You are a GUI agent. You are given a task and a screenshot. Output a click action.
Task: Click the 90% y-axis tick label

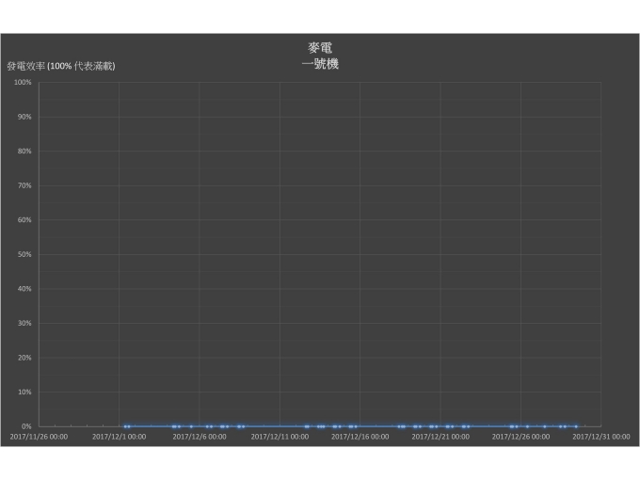pyautogui.click(x=24, y=117)
